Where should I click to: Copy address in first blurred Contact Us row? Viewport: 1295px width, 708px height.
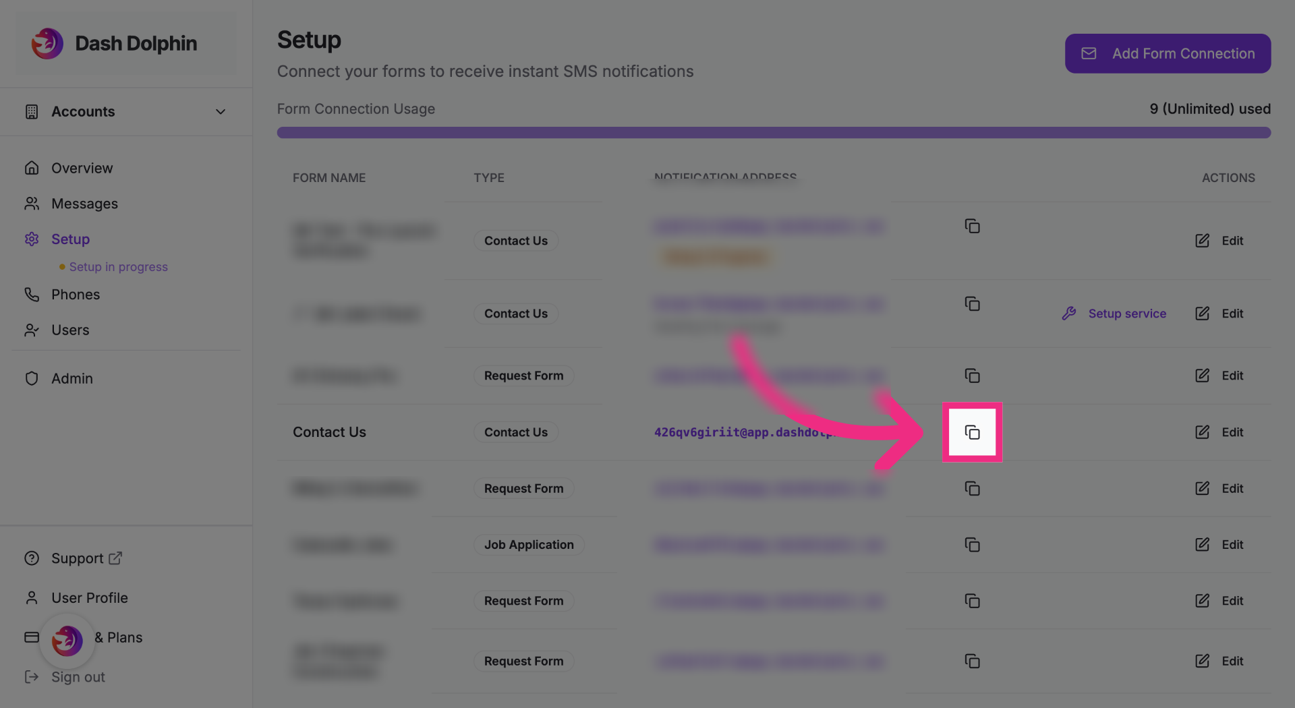pyautogui.click(x=972, y=226)
